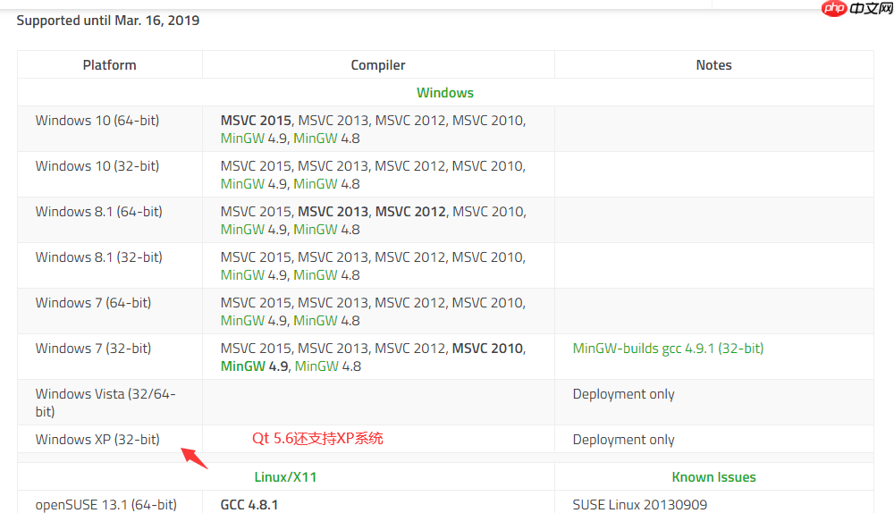Click bold MSVC 2010 in Windows 7 (32-bit) row
Screen dimensions: 894x513
tap(487, 349)
